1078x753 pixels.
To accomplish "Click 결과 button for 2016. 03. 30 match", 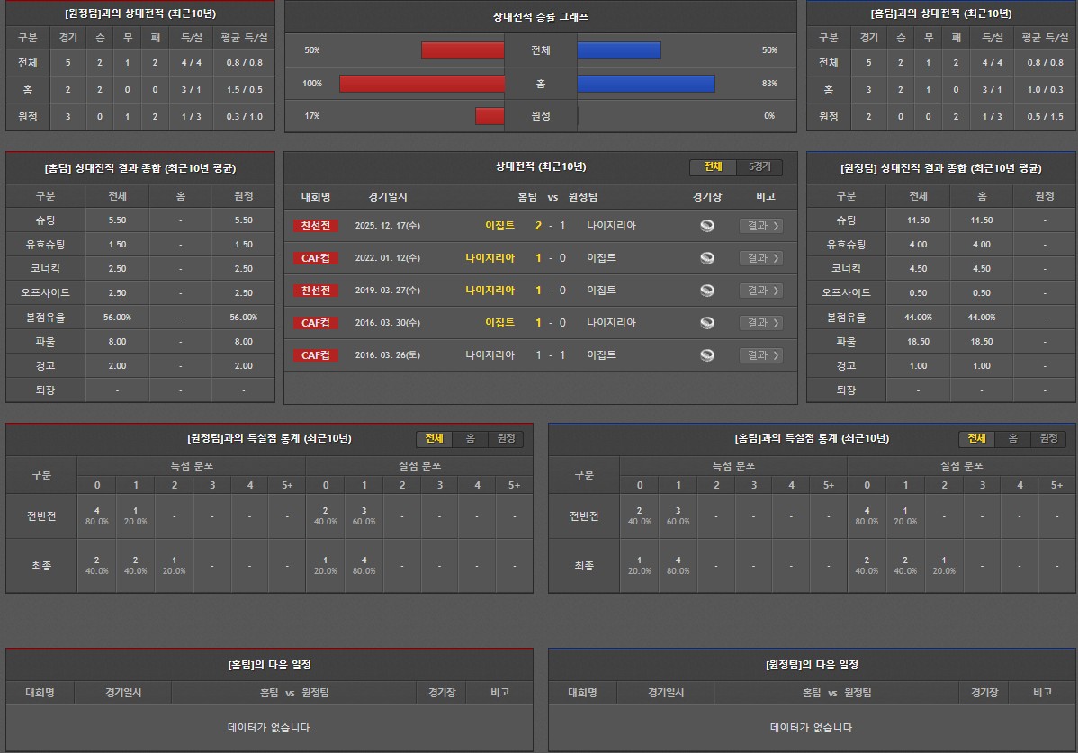I will (x=760, y=323).
